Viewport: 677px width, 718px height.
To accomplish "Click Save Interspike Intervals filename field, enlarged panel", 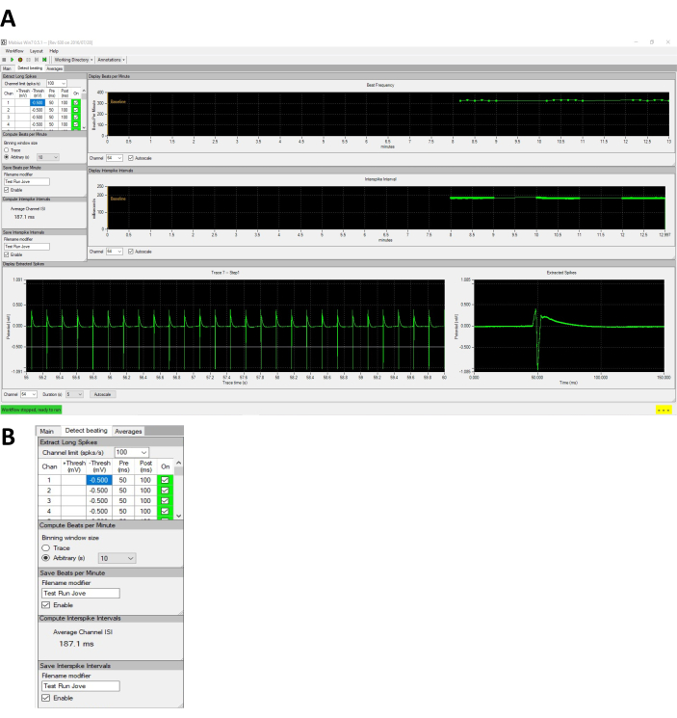I will 79,686.
